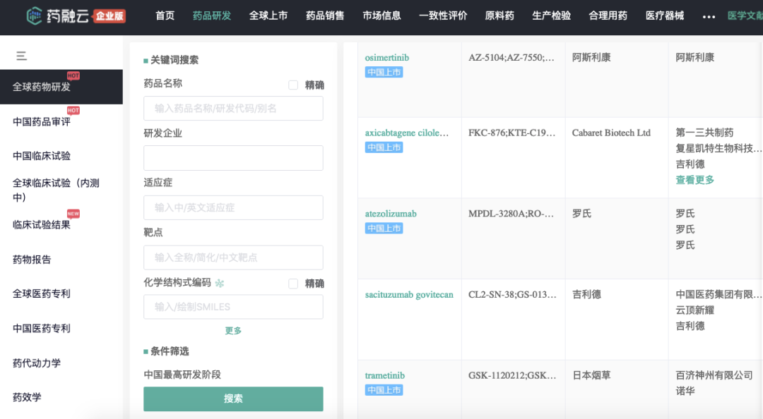Open 全球医药专利 from the sidebar

point(42,294)
